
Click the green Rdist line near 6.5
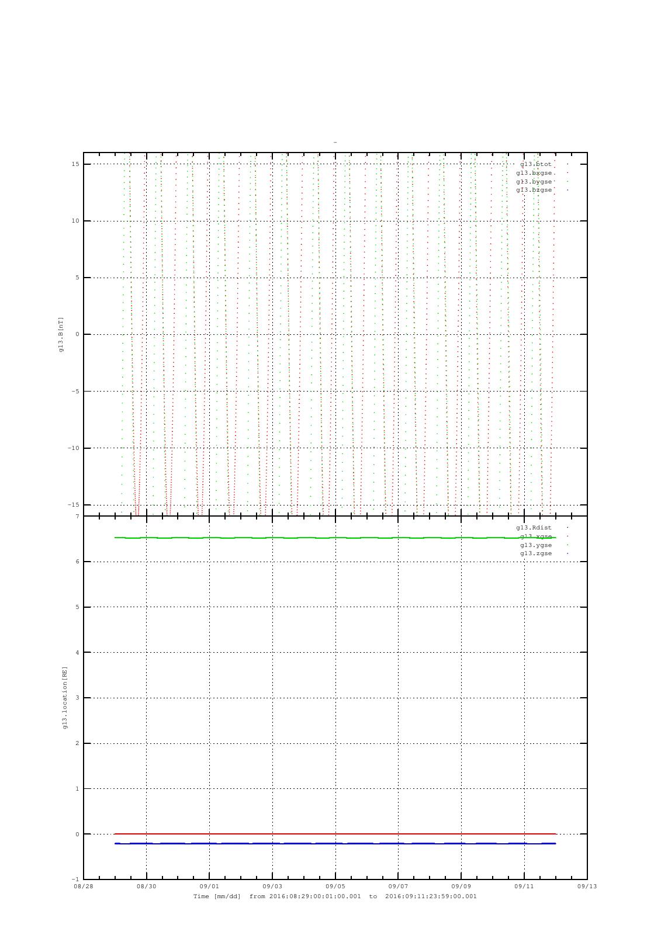click(335, 538)
